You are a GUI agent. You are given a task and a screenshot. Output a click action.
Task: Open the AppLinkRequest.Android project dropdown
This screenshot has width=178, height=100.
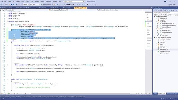pyautogui.click(x=24, y=10)
